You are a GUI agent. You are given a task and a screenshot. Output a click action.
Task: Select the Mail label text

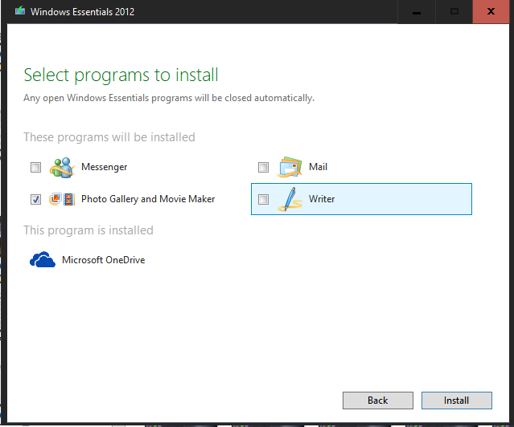(318, 167)
